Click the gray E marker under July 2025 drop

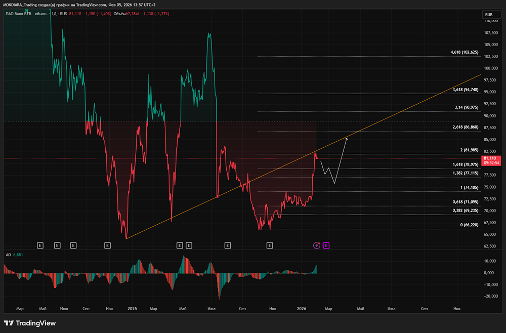pos(228,245)
